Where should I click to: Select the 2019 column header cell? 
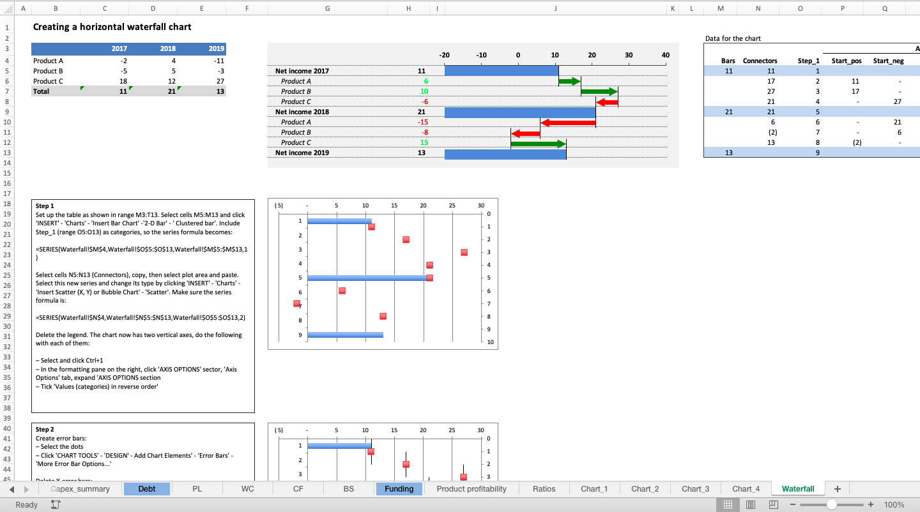(x=202, y=49)
